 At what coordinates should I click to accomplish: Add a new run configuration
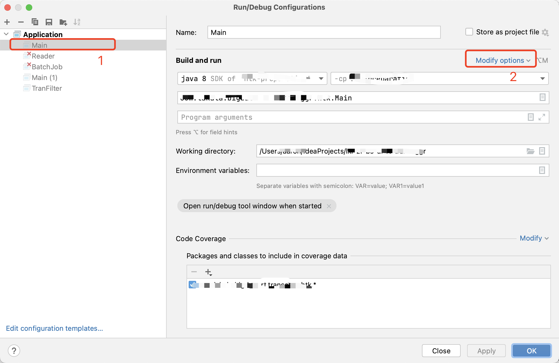7,22
